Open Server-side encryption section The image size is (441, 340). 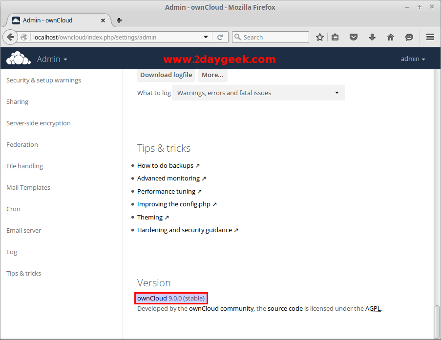pyautogui.click(x=39, y=123)
